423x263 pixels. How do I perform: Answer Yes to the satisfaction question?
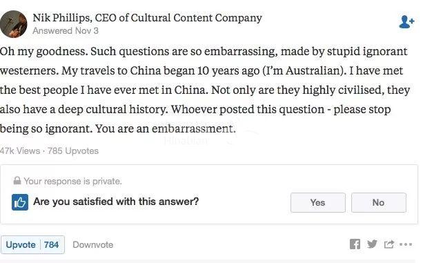[318, 202]
